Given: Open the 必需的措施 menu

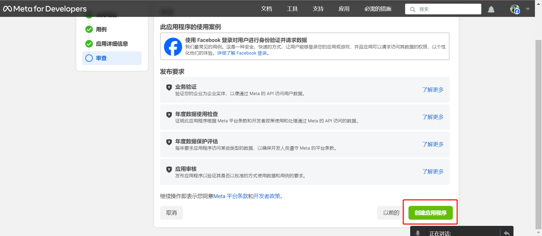Looking at the screenshot, I should [x=378, y=9].
